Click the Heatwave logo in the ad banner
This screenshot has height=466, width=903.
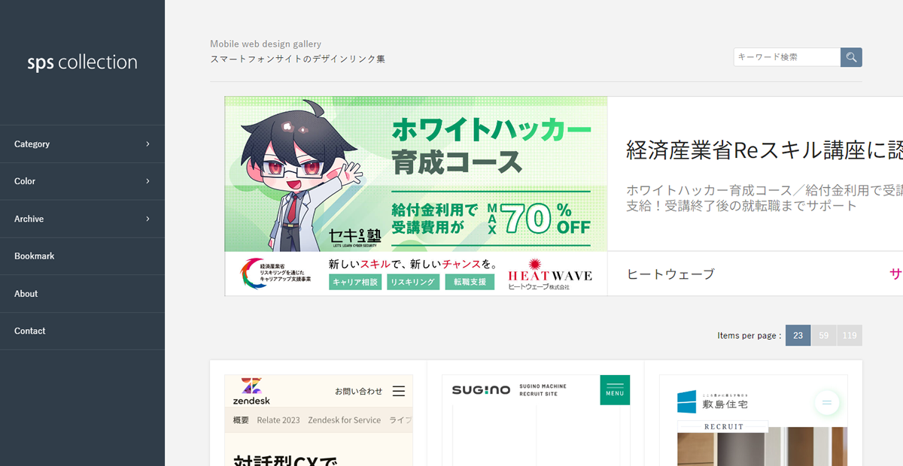(x=550, y=274)
